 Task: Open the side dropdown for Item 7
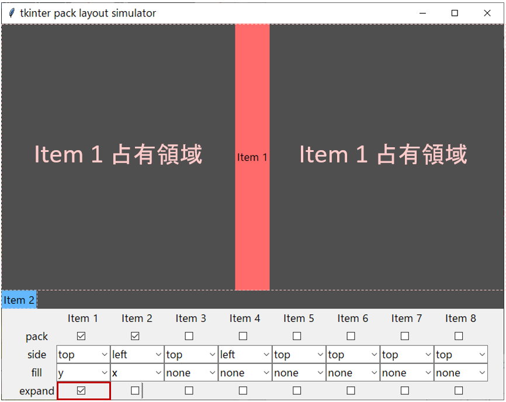coord(407,354)
